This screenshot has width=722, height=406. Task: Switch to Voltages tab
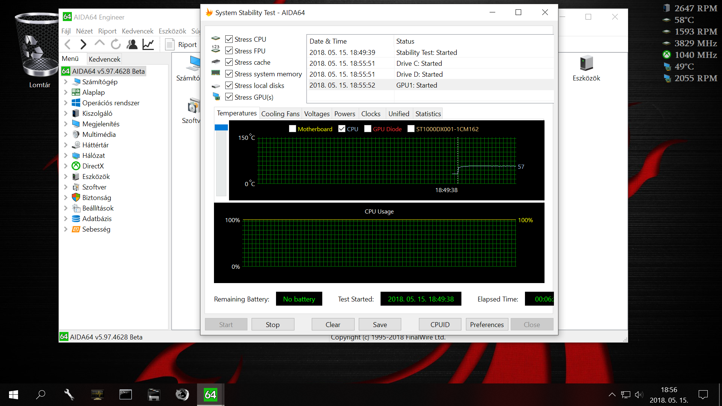coord(317,114)
